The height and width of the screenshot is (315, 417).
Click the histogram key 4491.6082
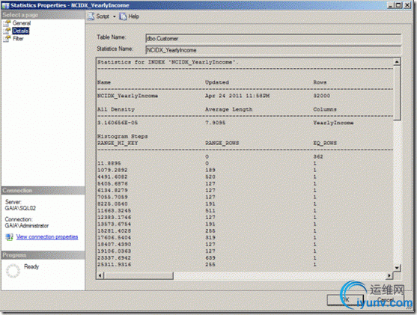112,177
